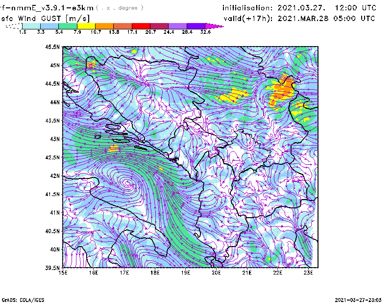This screenshot has width=392, height=303.
Task: Click the model name 'nmmE_v3.9.1-e3km' text
Action: 52,8
